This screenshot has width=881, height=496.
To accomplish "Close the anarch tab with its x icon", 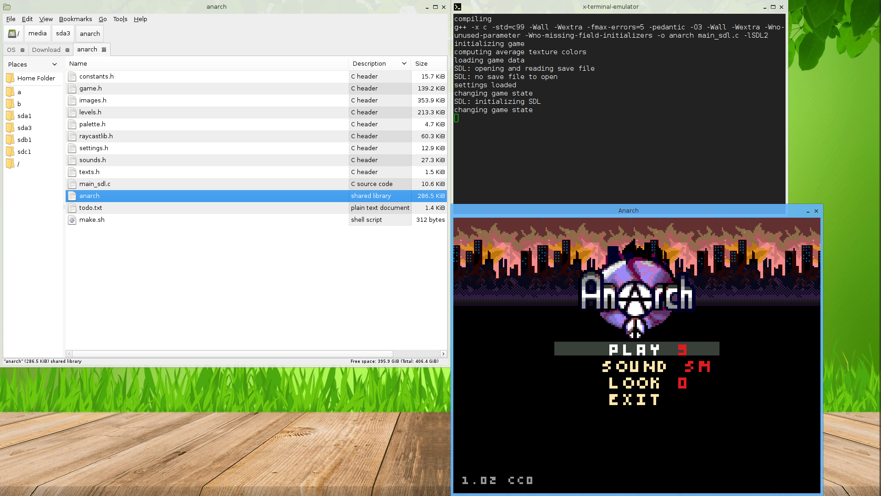I will (104, 50).
